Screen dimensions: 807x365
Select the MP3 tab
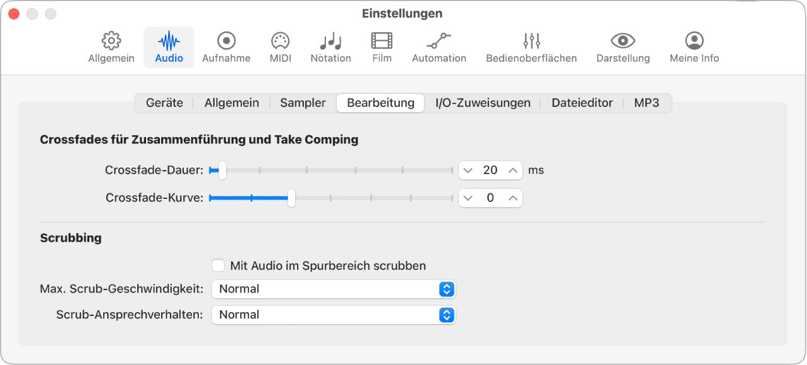point(647,103)
